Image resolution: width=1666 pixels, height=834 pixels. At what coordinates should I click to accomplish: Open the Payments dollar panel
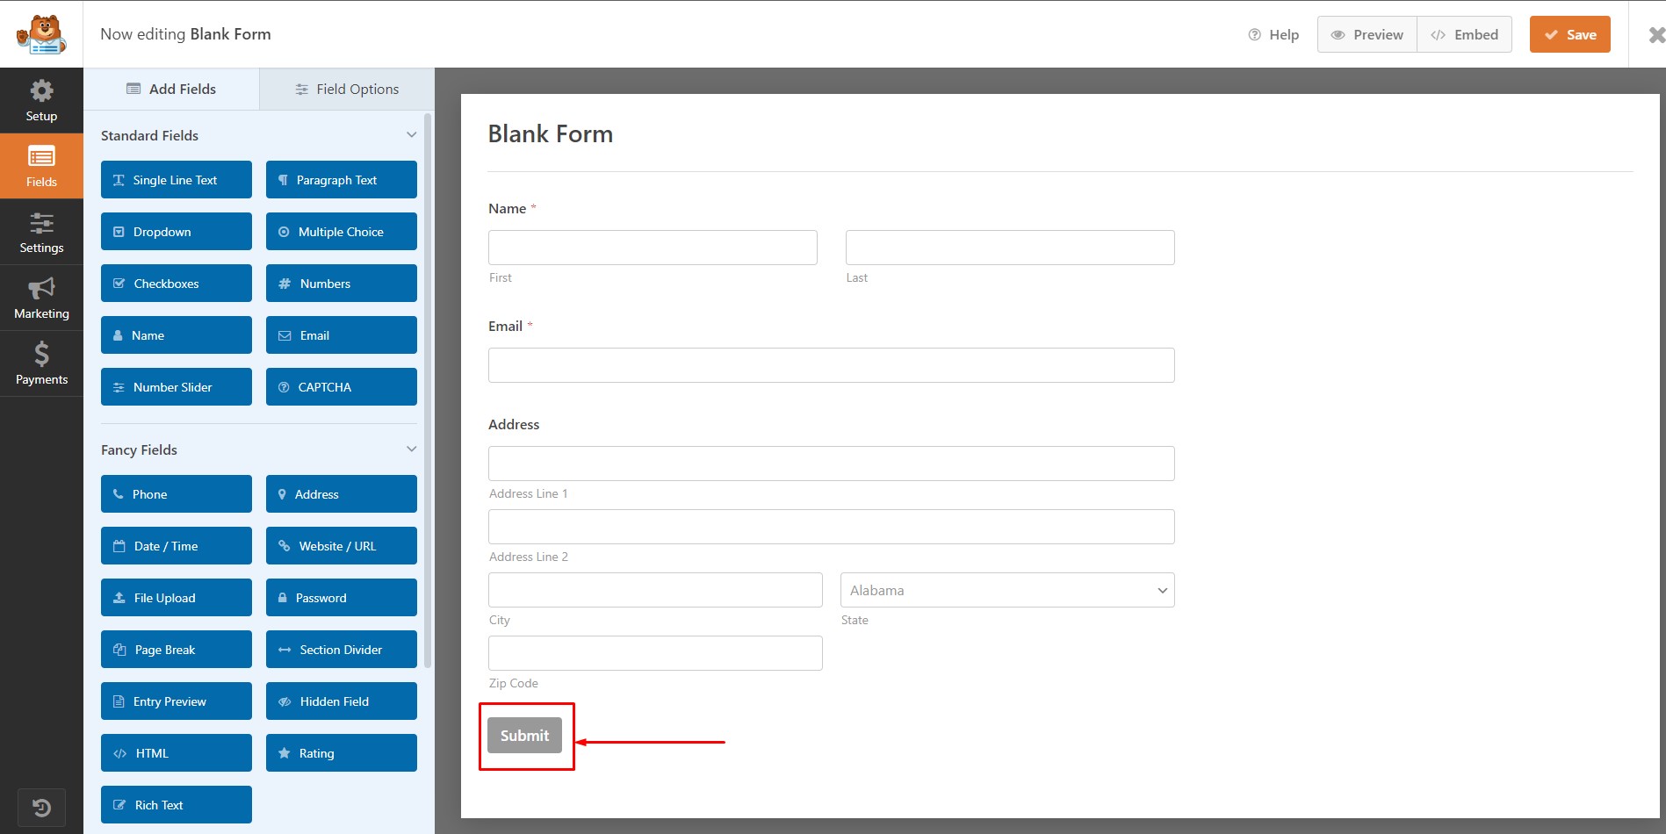click(41, 363)
